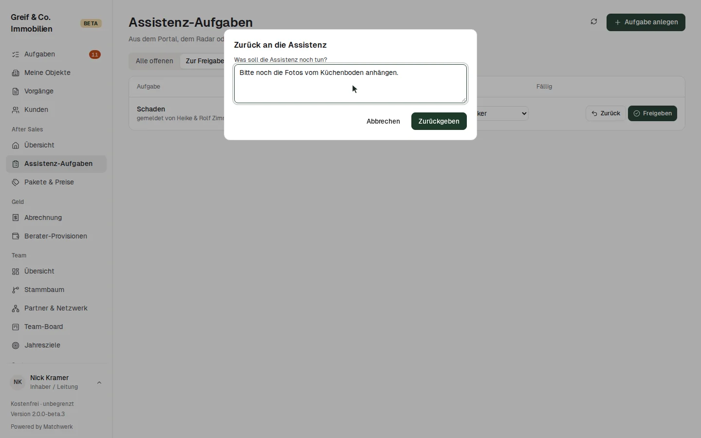The width and height of the screenshot is (701, 438).
Task: Click the Jahresziele target icon
Action: 16,346
